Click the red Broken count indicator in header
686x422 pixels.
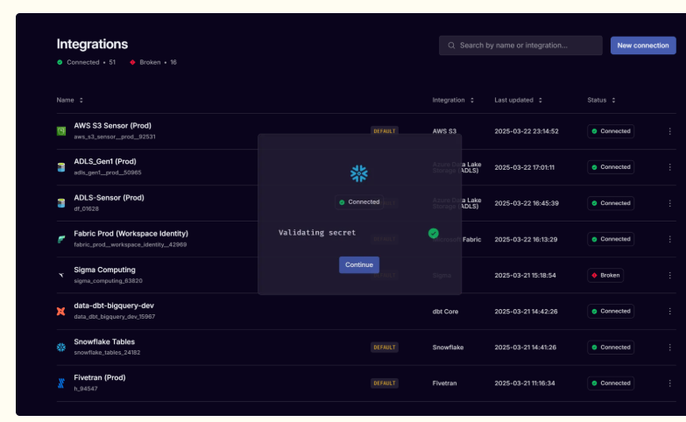[153, 62]
